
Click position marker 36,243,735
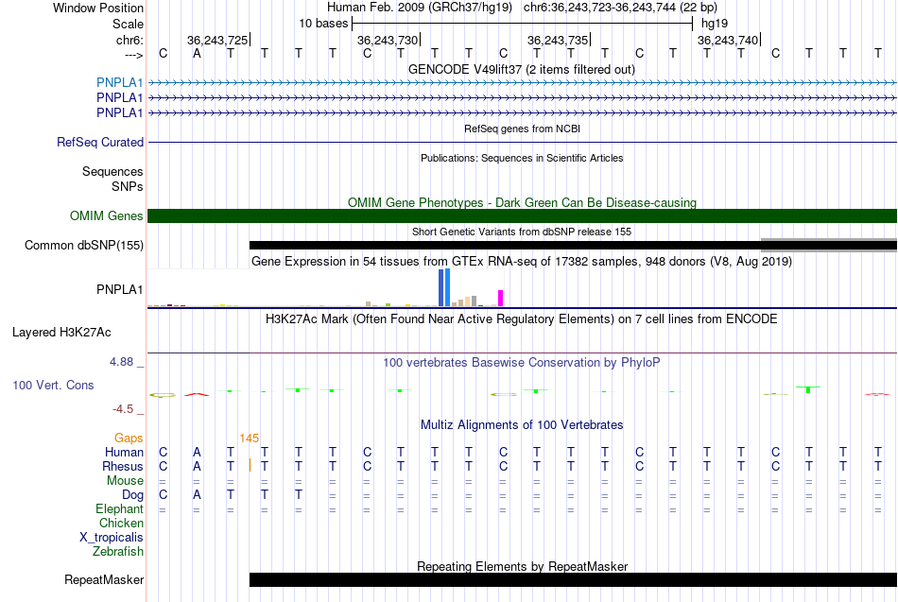click(559, 40)
